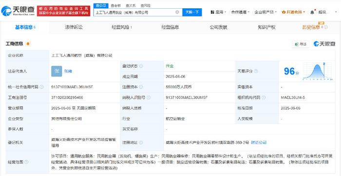Click the 成立日期 value 2025-06-06
Image resolution: width=341 pixels, height=176 pixels.
click(175, 77)
